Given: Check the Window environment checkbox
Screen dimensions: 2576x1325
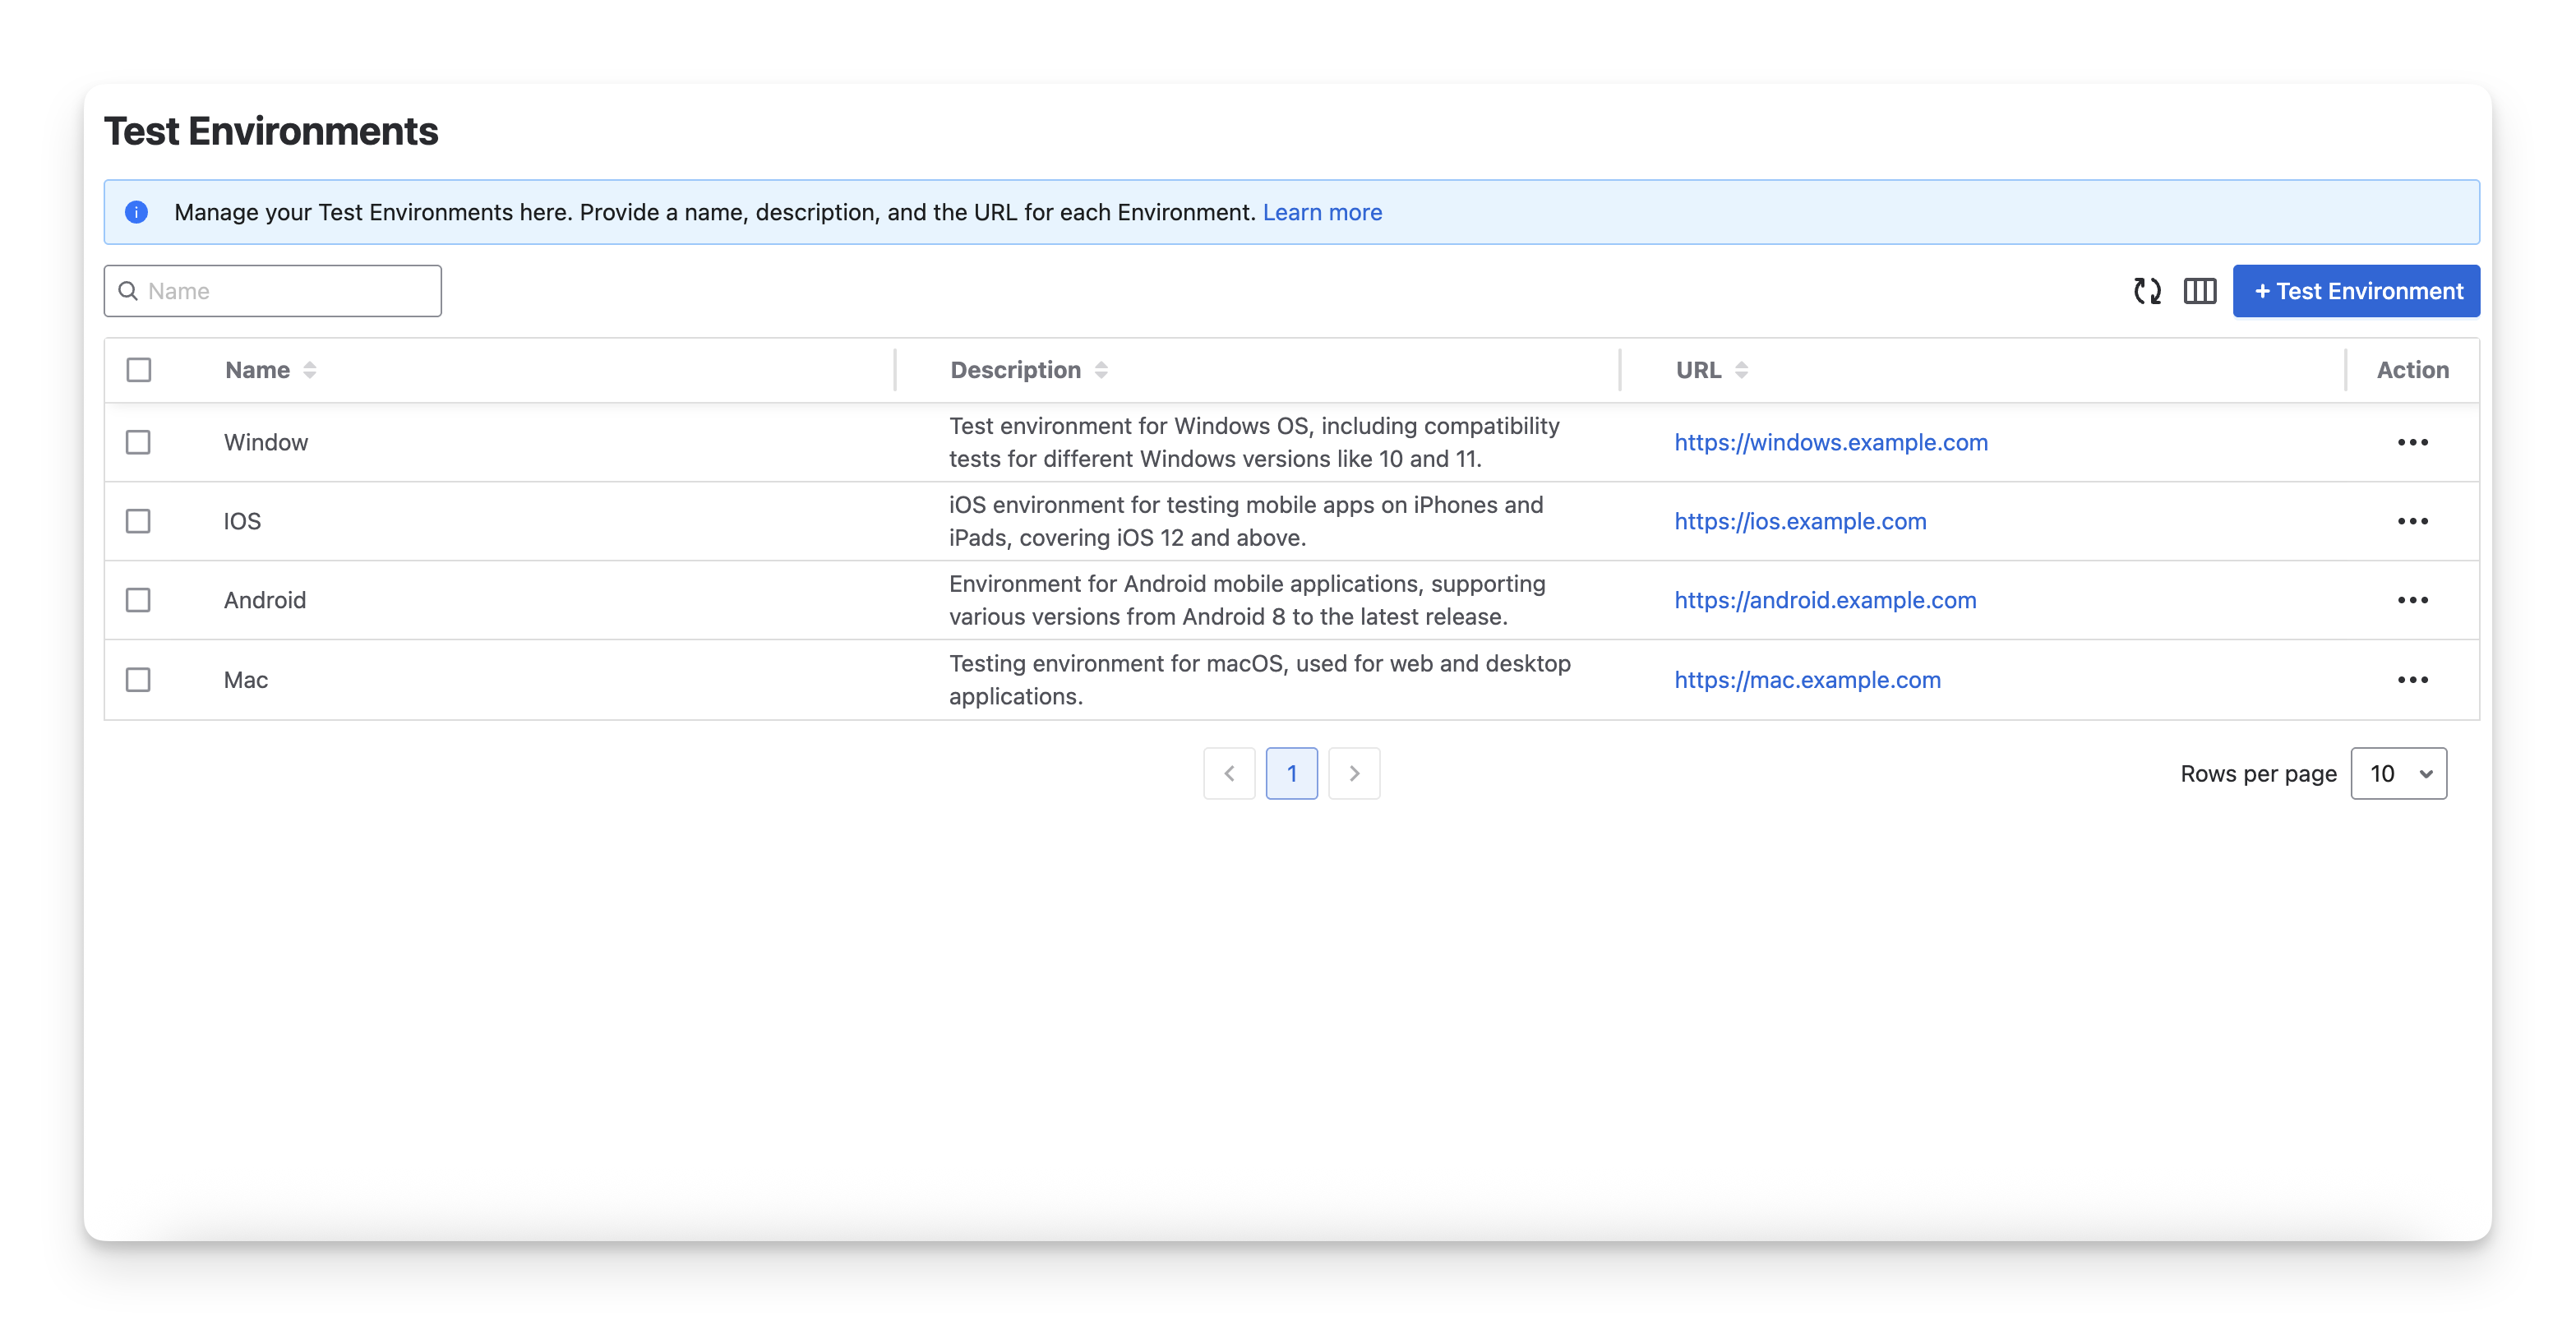Looking at the screenshot, I should click(x=138, y=442).
